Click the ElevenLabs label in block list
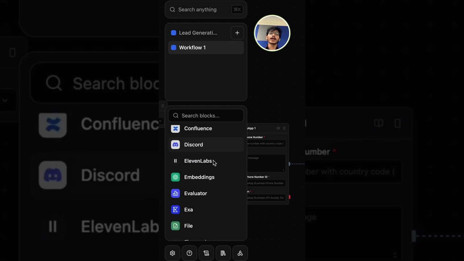The image size is (464, 261). click(198, 161)
